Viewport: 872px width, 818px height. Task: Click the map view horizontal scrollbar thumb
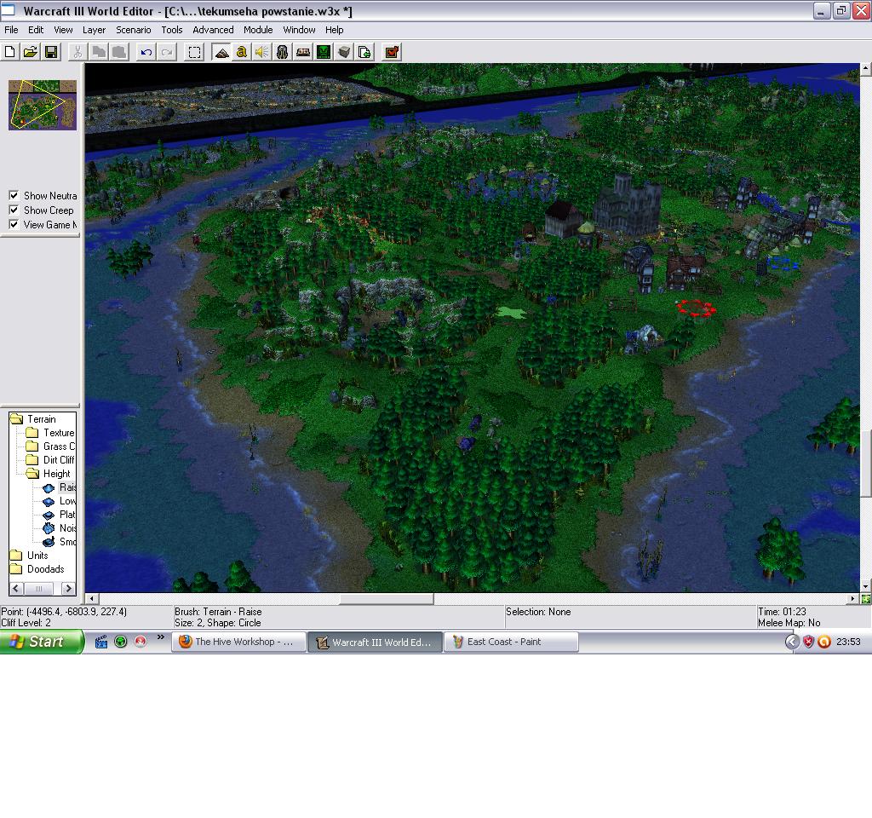point(387,599)
